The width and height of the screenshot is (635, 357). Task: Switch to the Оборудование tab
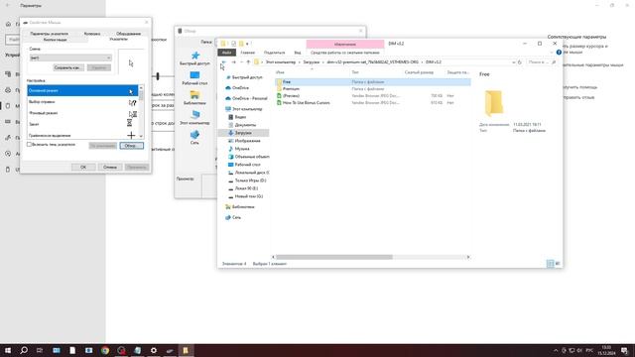click(128, 34)
